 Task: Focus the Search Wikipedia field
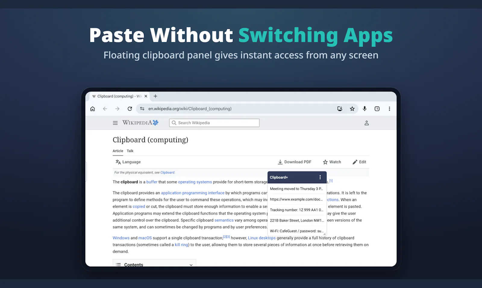[214, 123]
